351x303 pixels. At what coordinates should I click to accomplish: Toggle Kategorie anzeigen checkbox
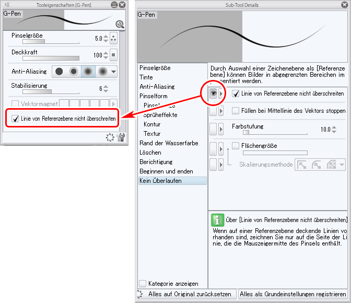pyautogui.click(x=143, y=284)
